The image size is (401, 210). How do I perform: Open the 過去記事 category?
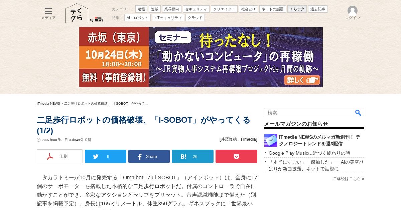[x=318, y=9]
